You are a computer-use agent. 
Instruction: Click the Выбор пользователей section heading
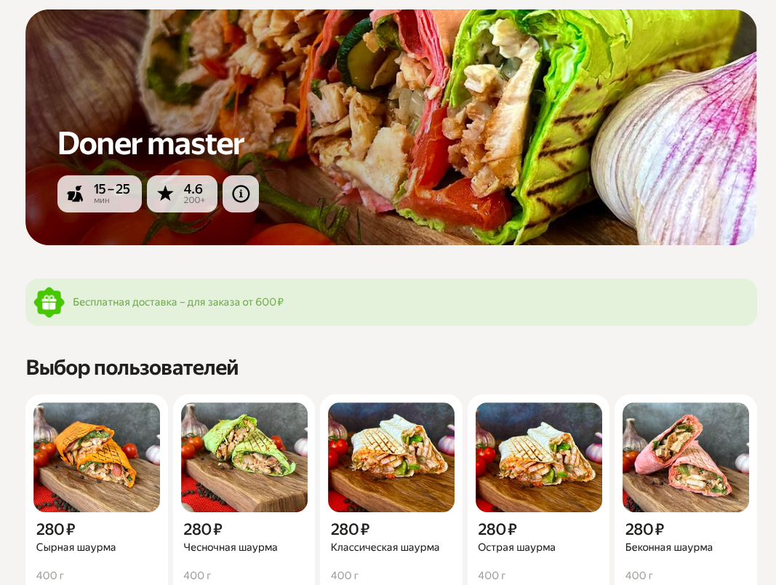click(132, 368)
